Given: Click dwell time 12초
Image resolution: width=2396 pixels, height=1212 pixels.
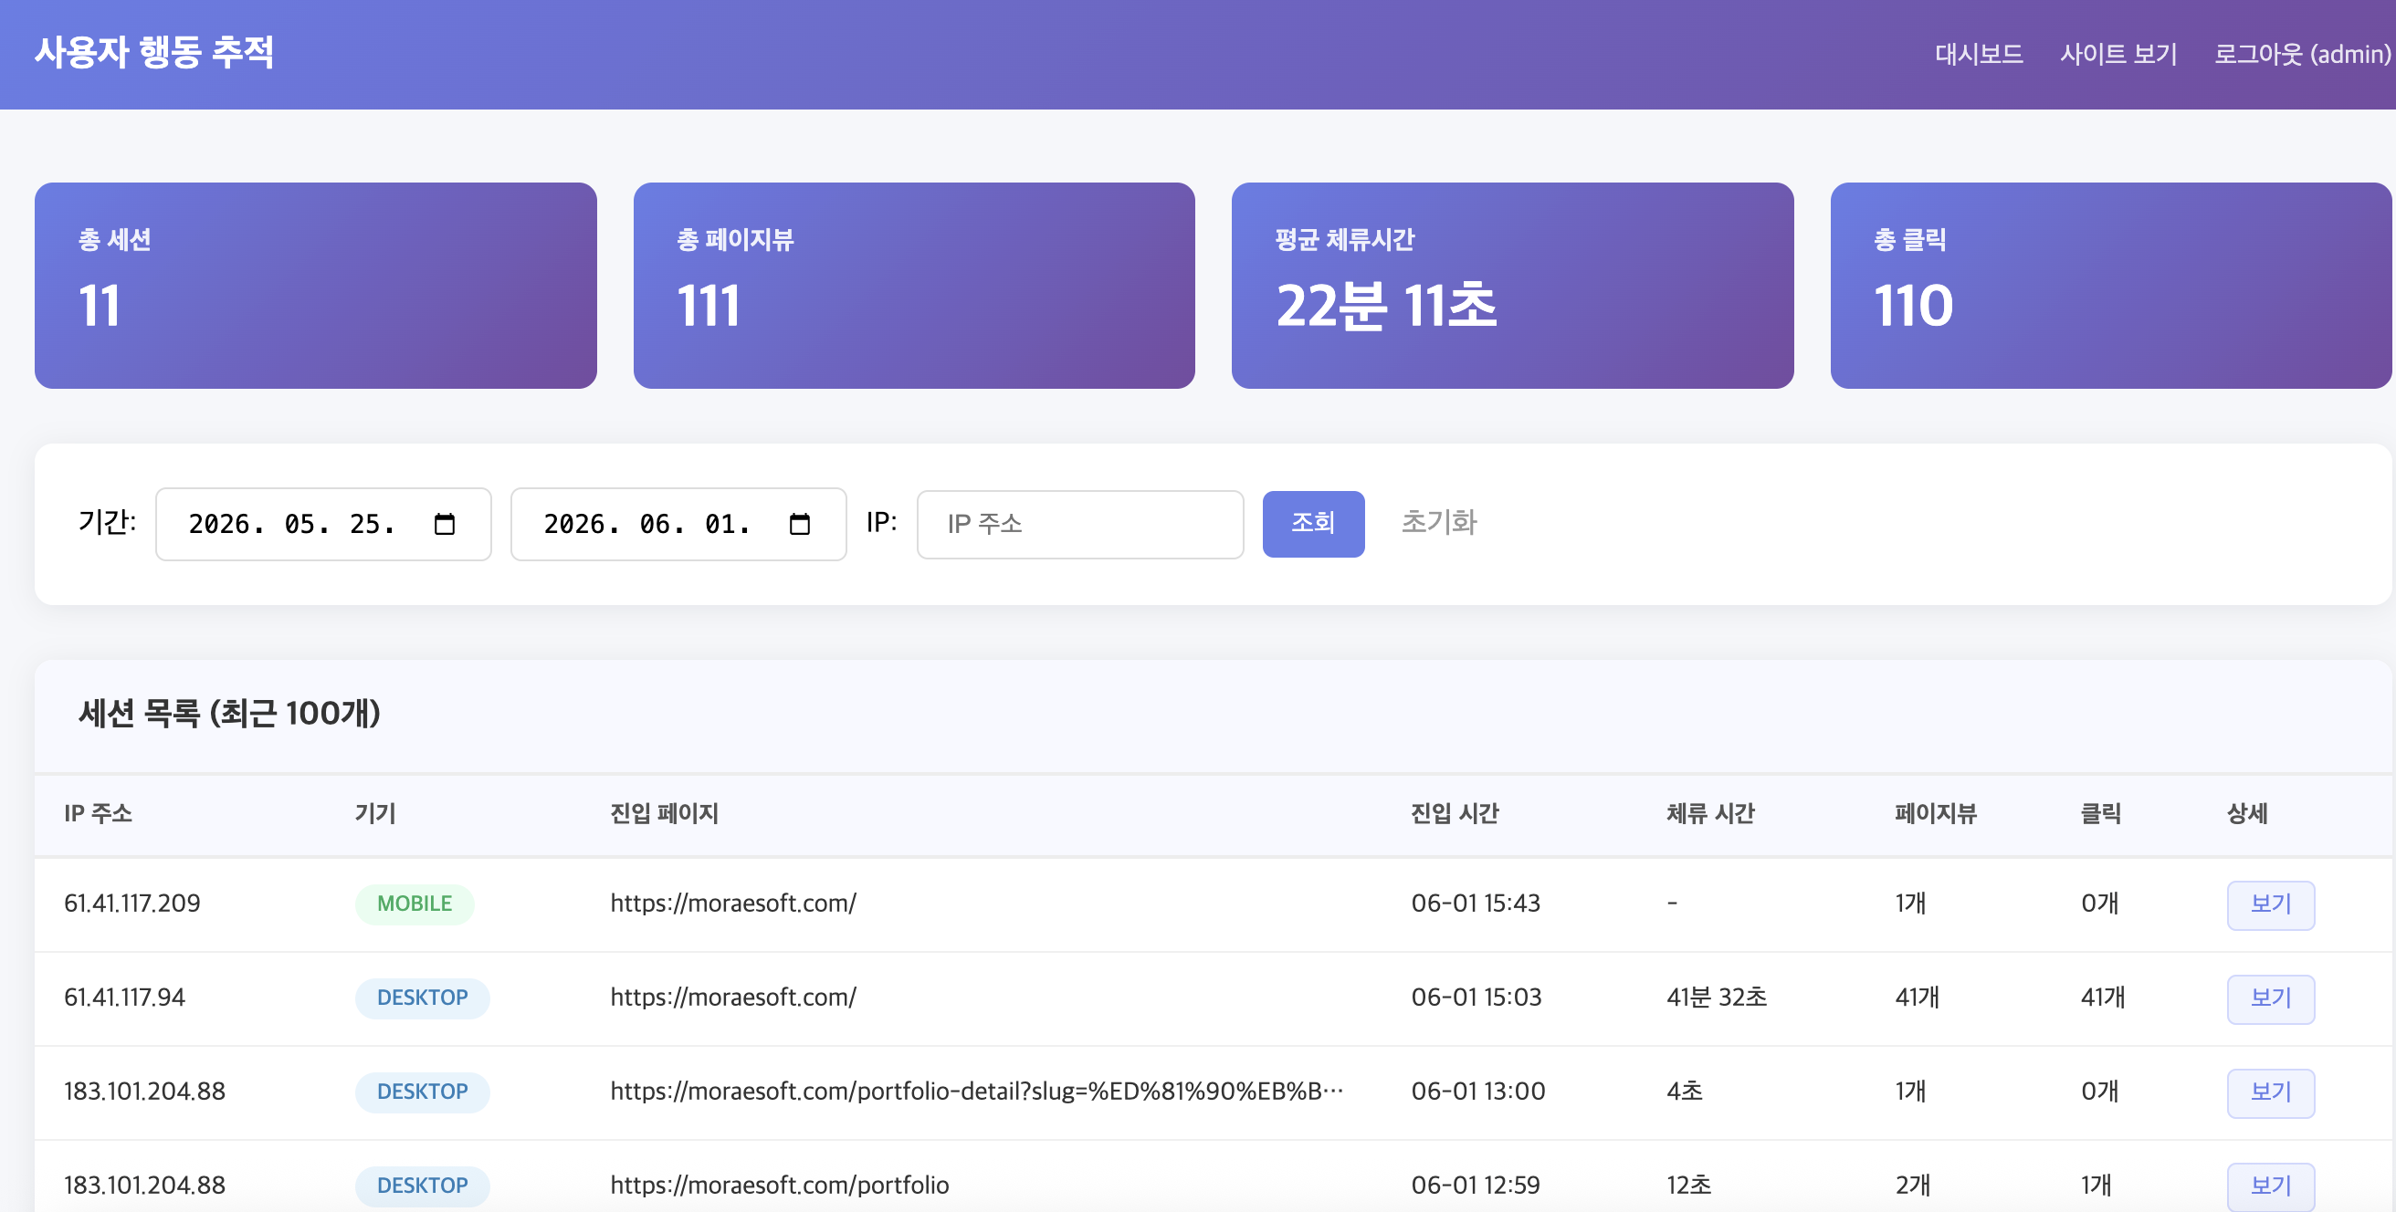Looking at the screenshot, I should click(x=1688, y=1185).
